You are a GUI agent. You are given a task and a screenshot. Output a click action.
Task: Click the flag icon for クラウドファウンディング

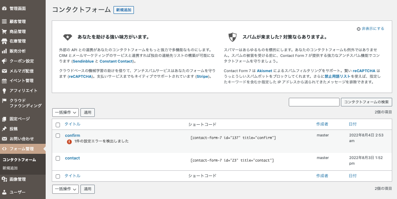pos(4,101)
